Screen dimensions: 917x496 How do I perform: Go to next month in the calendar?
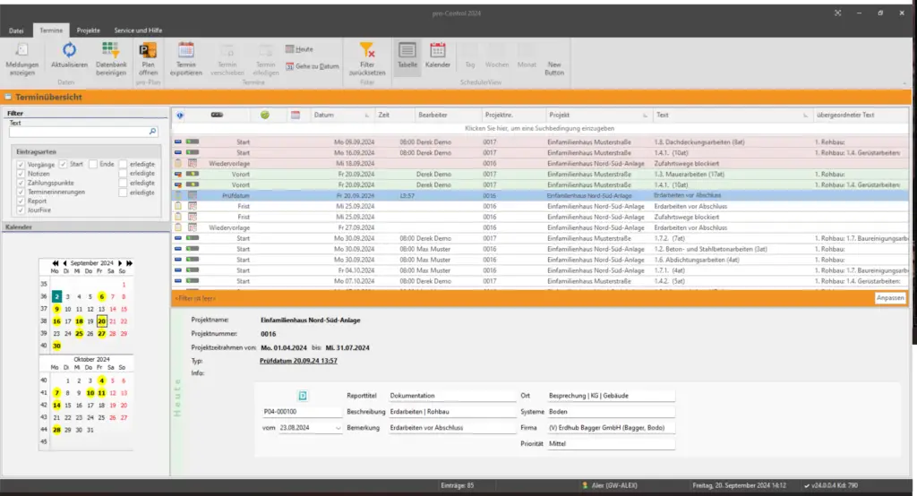(x=120, y=263)
